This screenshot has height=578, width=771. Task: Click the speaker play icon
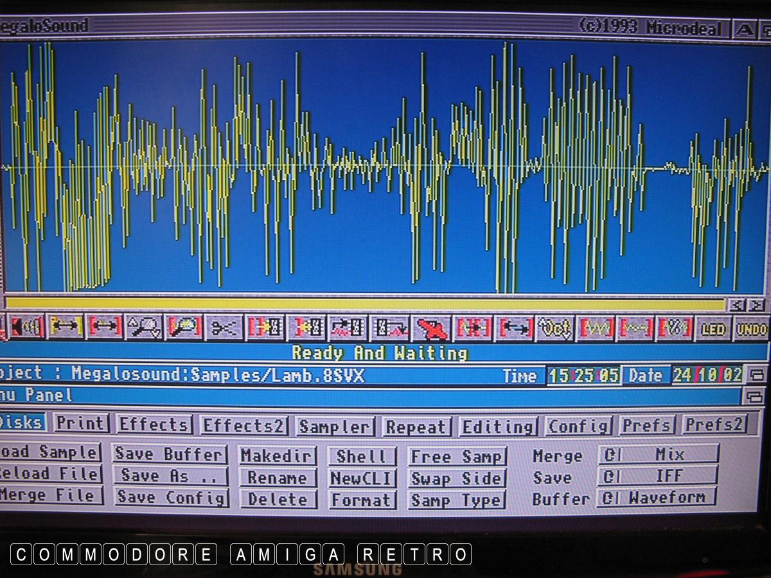[x=26, y=327]
